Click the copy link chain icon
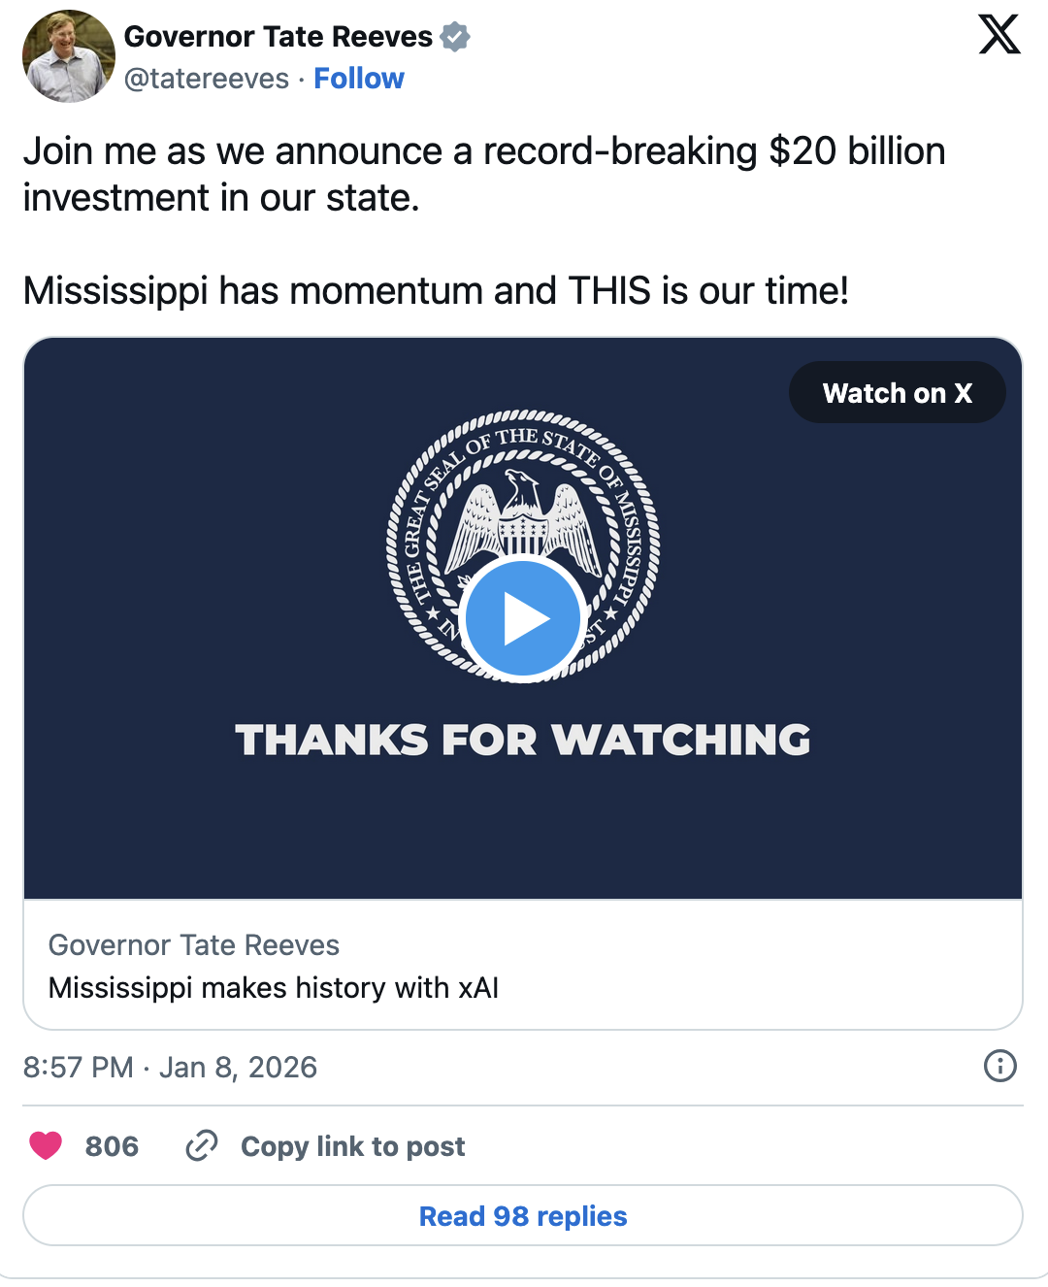The width and height of the screenshot is (1048, 1287). click(x=201, y=1146)
